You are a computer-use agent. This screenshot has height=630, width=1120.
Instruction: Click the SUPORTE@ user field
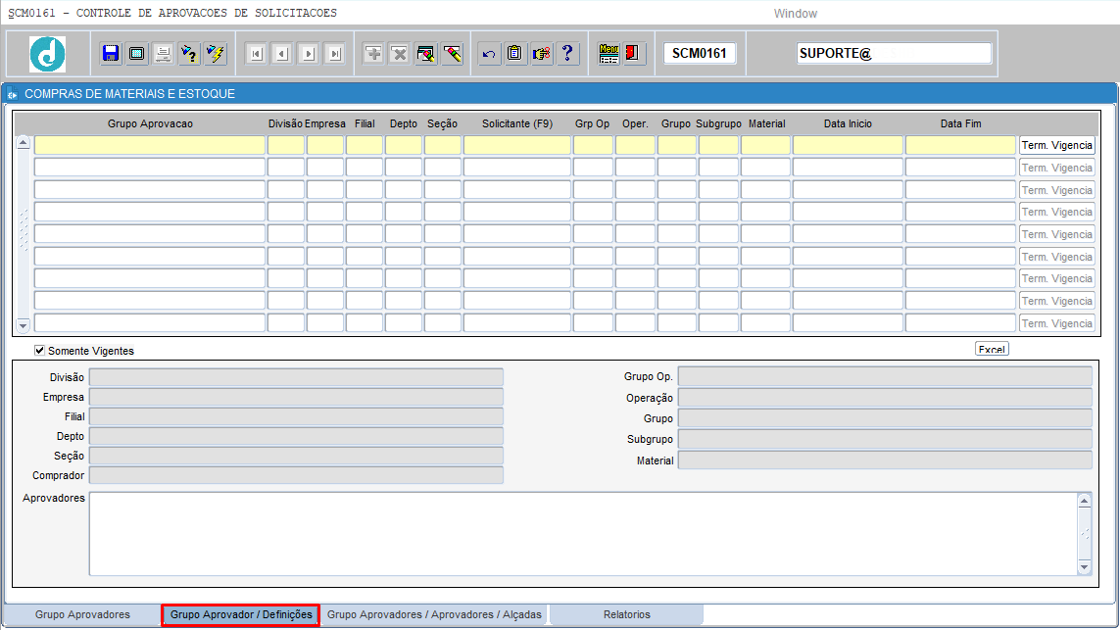(x=895, y=54)
